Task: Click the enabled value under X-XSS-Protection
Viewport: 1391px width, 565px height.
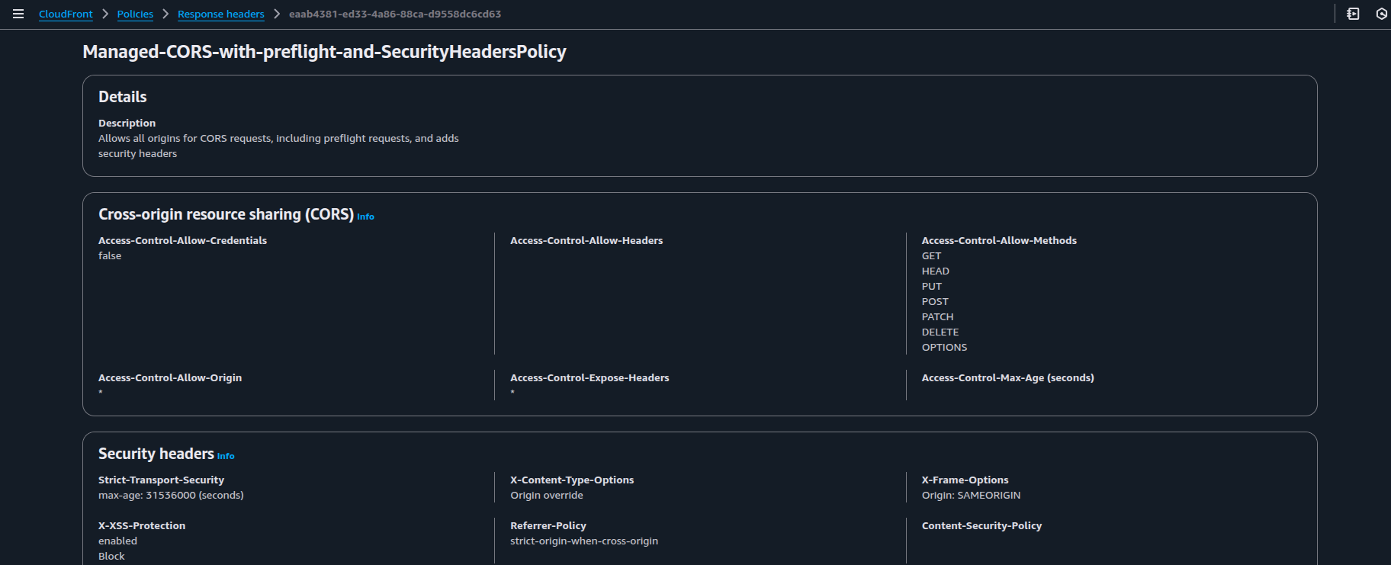Action: point(117,541)
